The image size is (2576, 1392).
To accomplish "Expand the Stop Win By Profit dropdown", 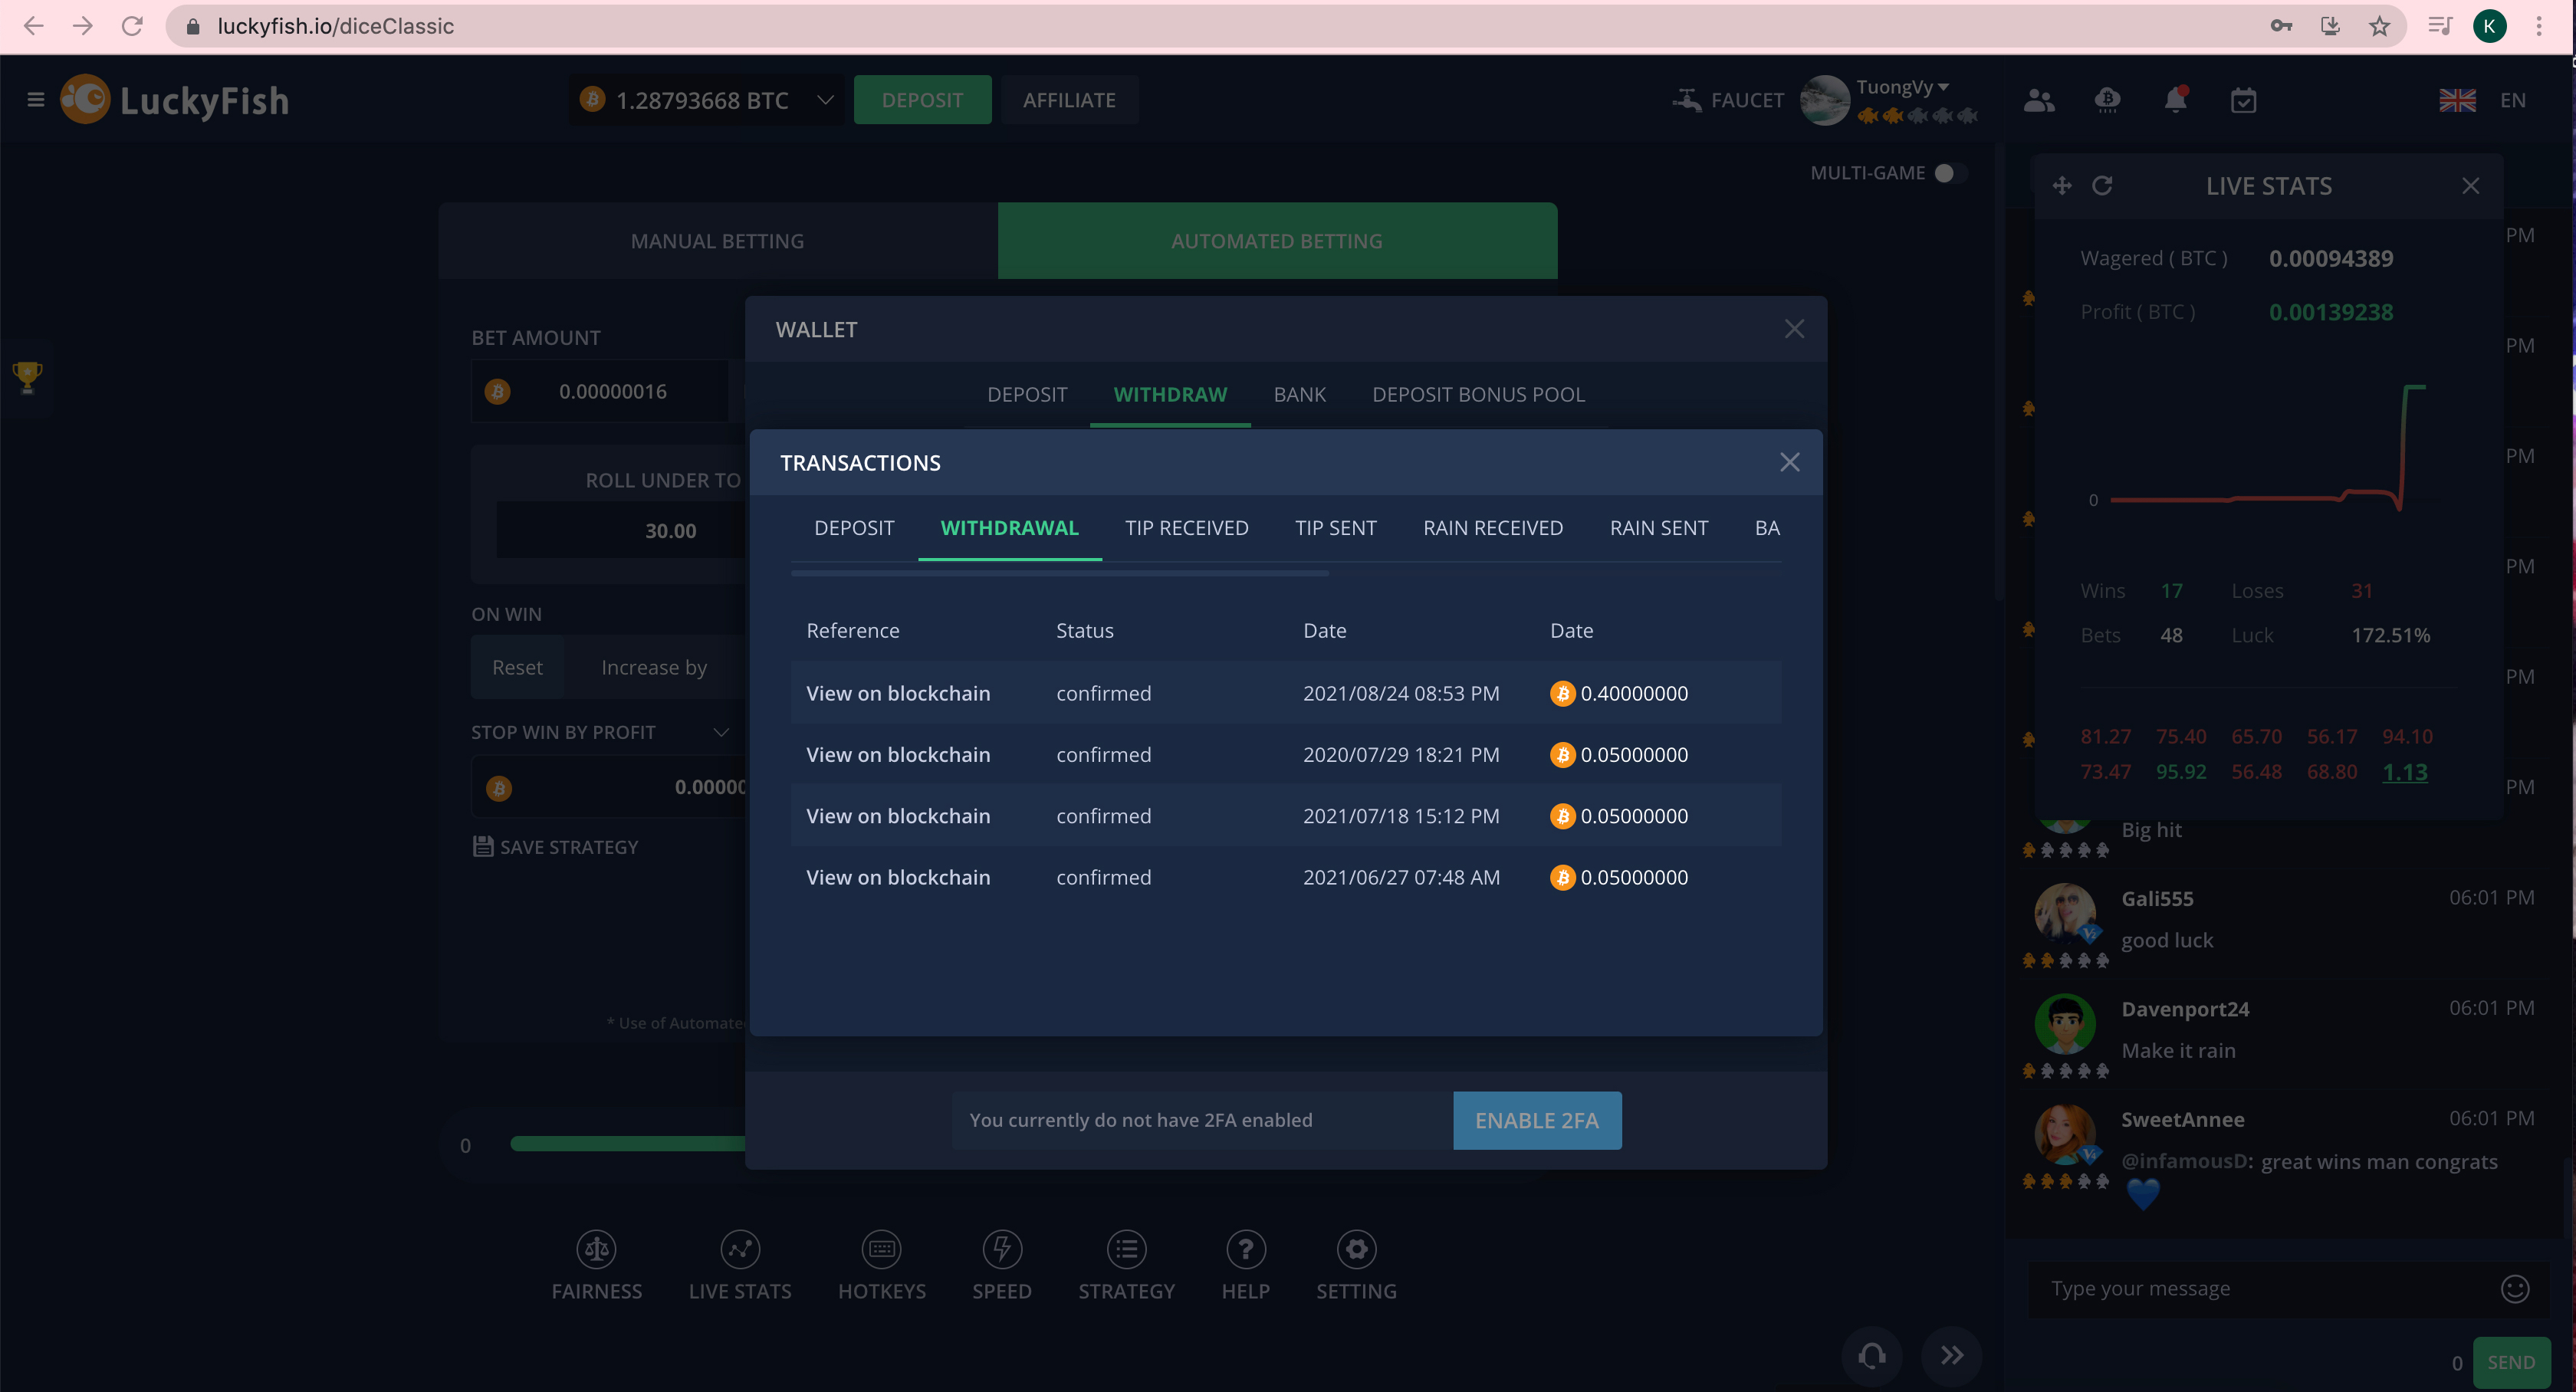I will click(x=721, y=732).
